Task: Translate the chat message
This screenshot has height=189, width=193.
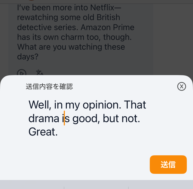Action: click(40, 73)
